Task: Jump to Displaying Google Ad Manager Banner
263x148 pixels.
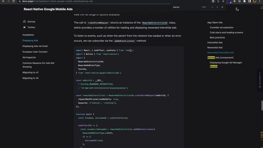Action: click(226, 65)
